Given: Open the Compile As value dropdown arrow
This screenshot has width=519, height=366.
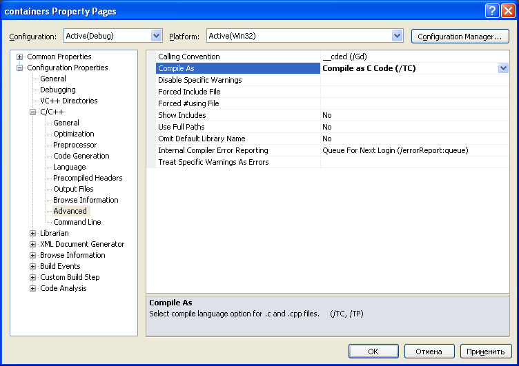Looking at the screenshot, I should [x=503, y=68].
